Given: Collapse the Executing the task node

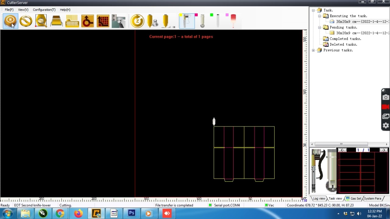Looking at the screenshot, I should [x=320, y=16].
